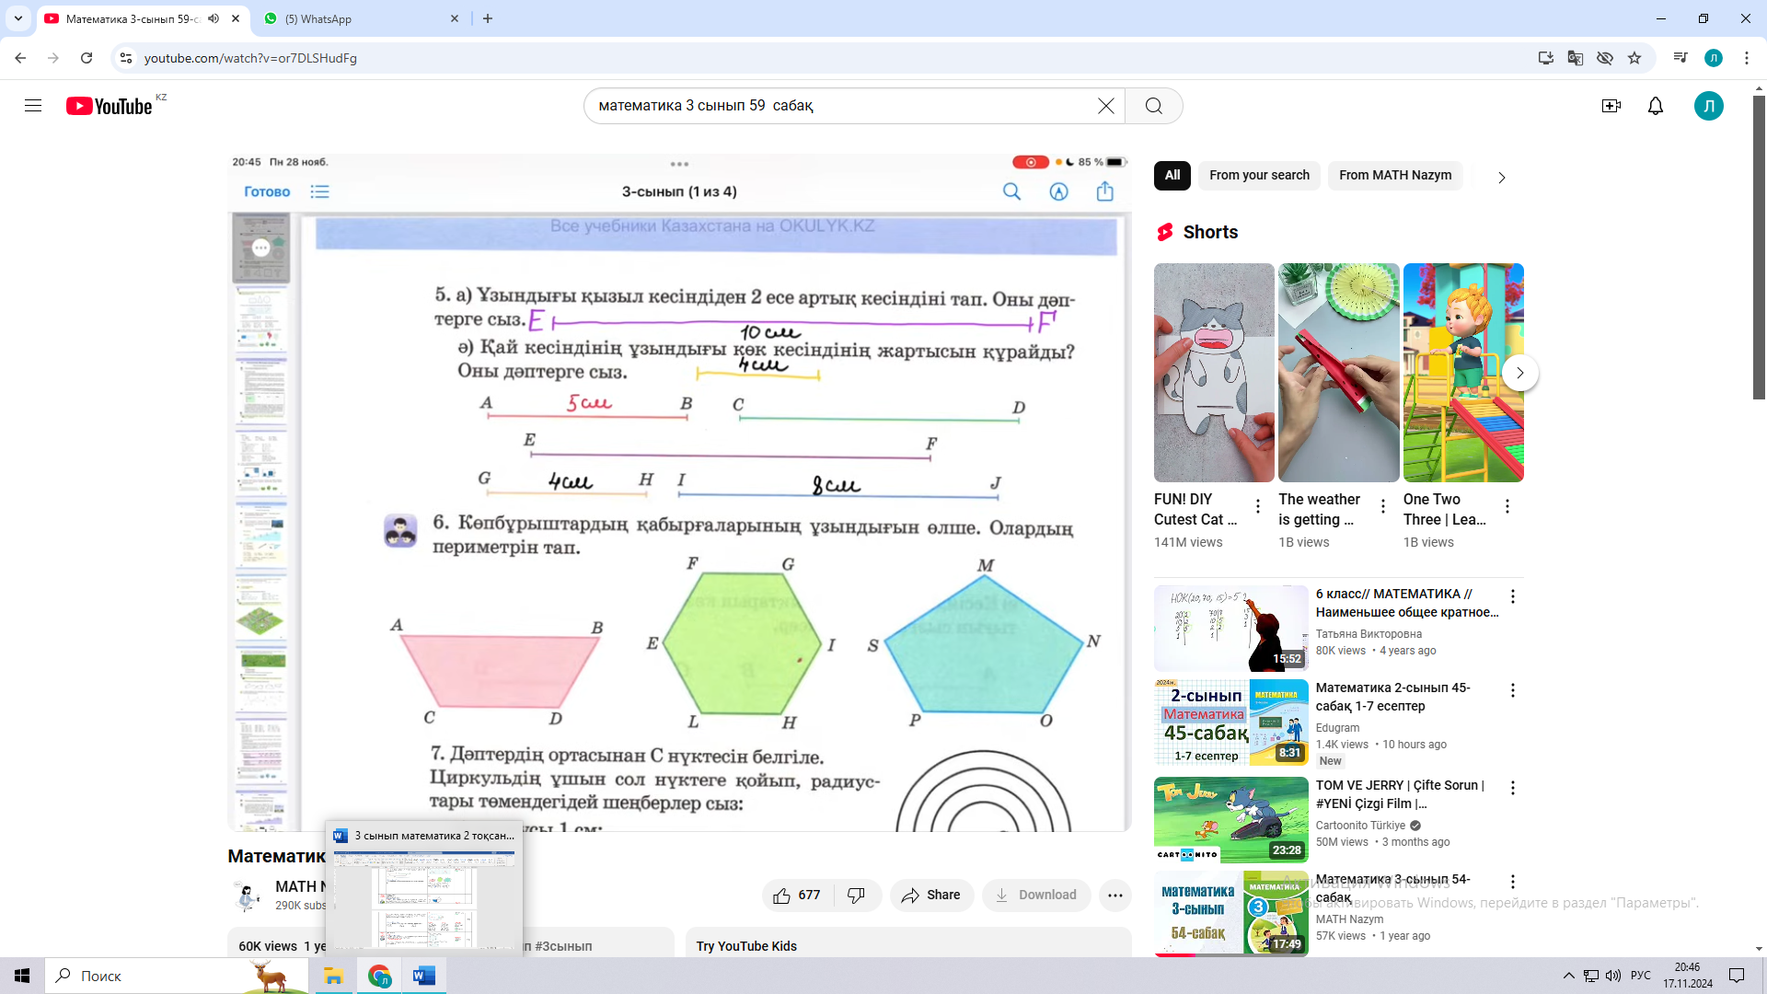Select the 'From your search' chip

click(x=1258, y=175)
